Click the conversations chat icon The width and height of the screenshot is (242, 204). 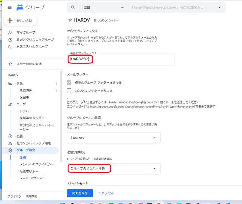coord(10,83)
